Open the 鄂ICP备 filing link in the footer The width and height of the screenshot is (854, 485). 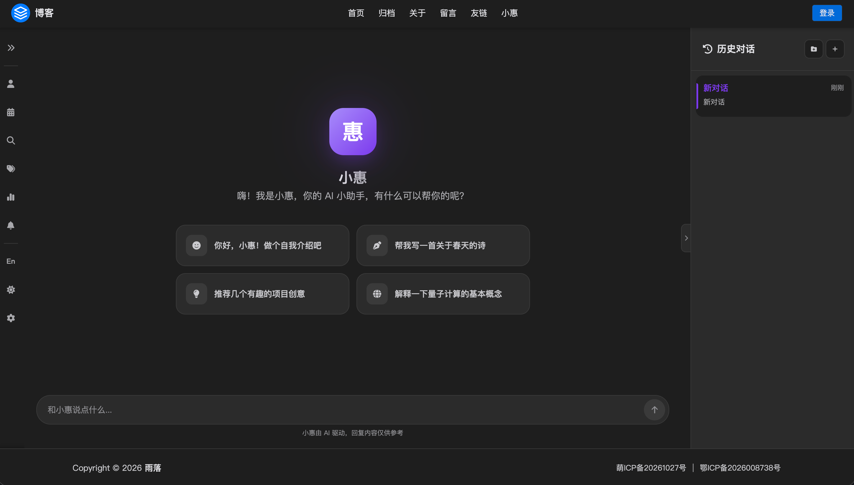pos(740,468)
